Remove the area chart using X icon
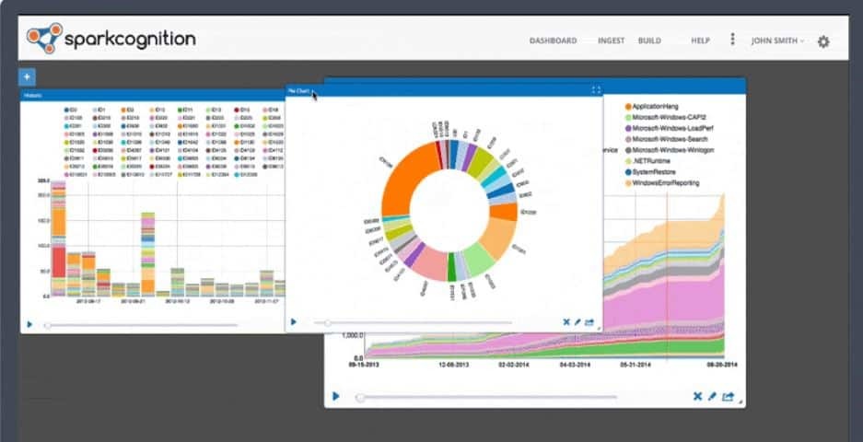 point(697,397)
